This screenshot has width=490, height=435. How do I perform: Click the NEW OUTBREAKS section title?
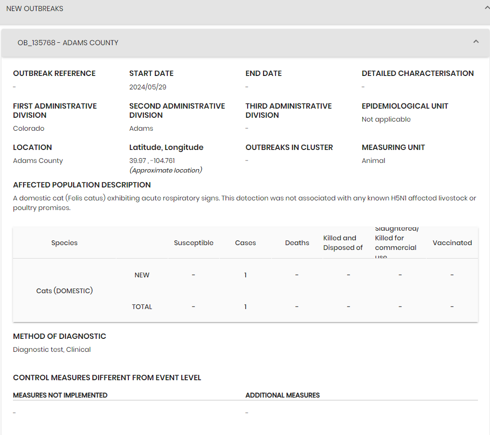pyautogui.click(x=35, y=9)
